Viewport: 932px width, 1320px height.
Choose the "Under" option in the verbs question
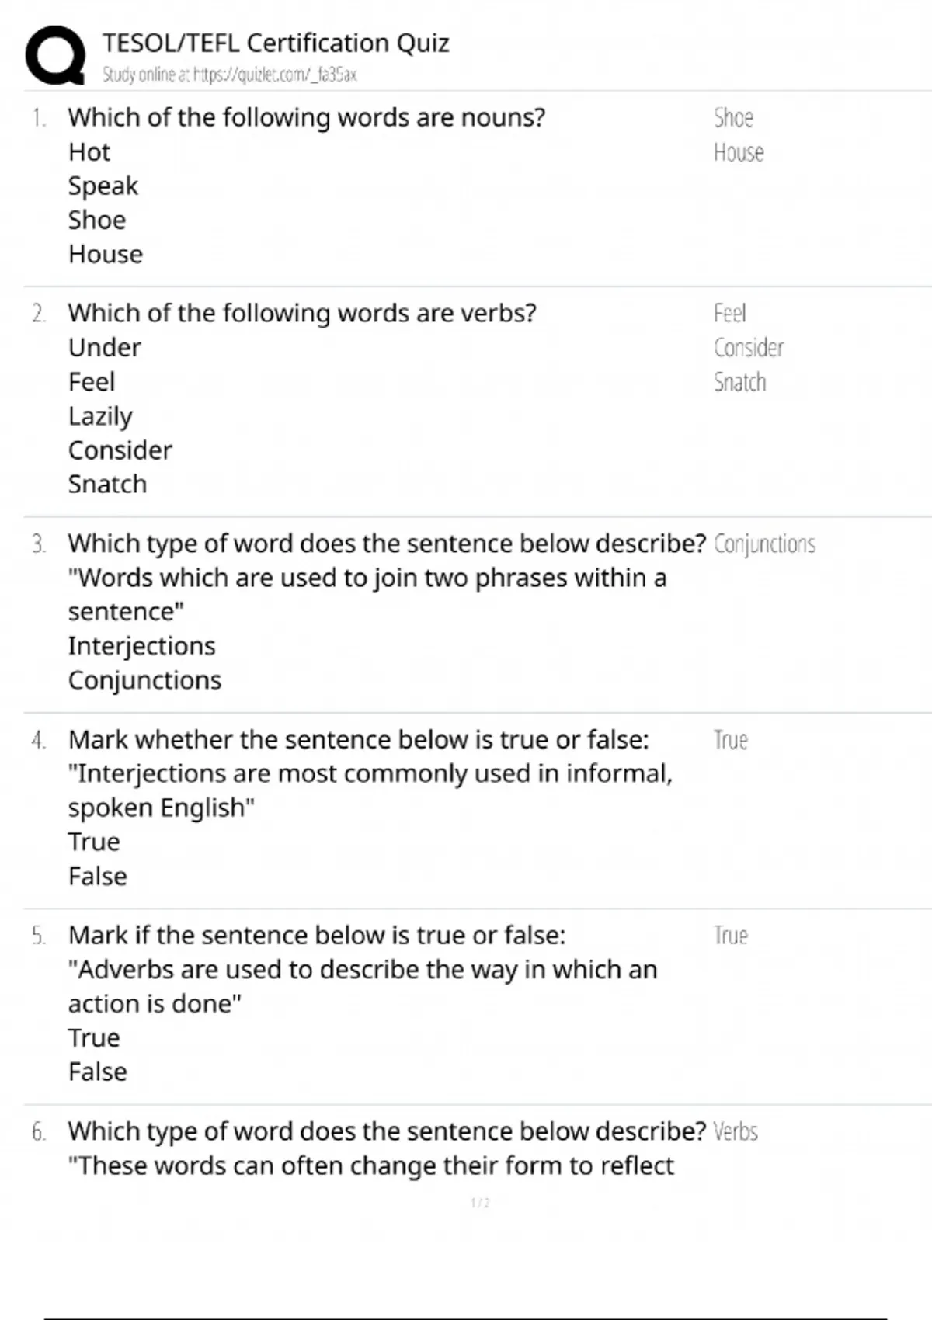coord(105,348)
